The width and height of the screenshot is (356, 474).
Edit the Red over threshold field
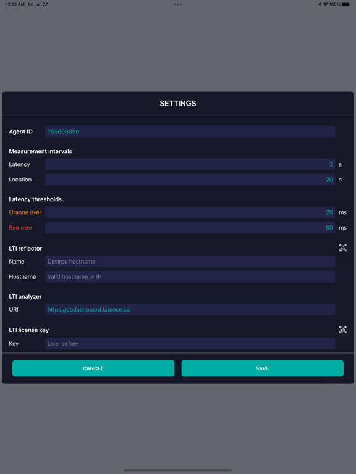190,228
